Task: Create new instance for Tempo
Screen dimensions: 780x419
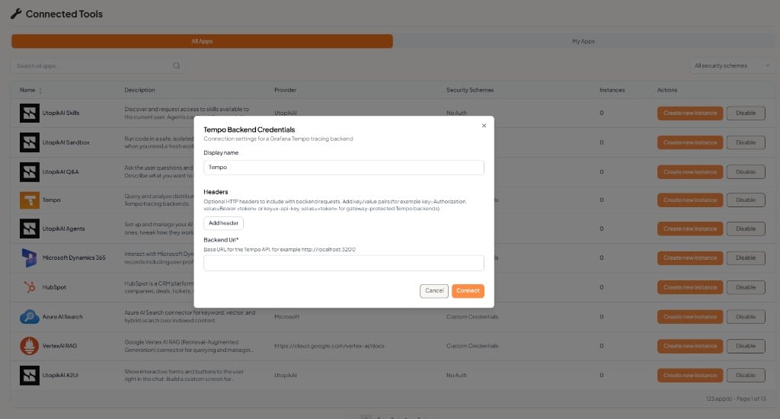Action: 690,200
